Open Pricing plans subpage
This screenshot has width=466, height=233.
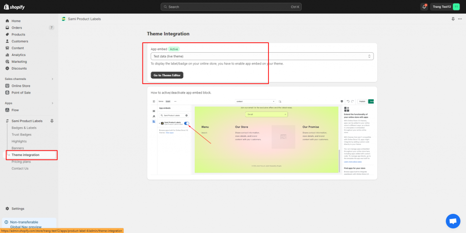(21, 162)
